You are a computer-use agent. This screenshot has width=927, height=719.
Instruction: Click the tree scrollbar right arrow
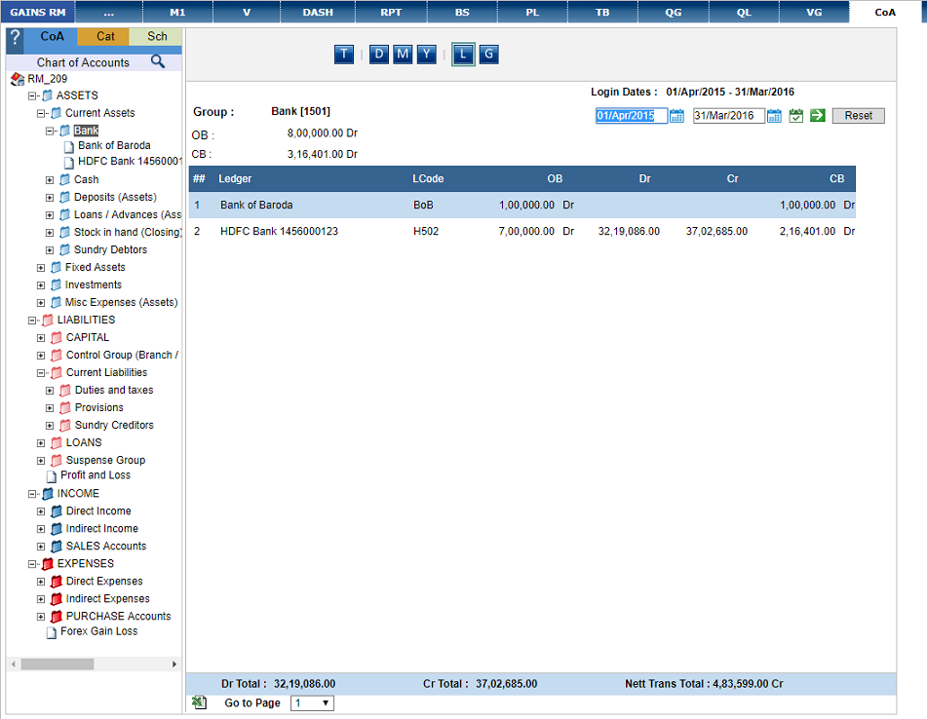[x=174, y=664]
